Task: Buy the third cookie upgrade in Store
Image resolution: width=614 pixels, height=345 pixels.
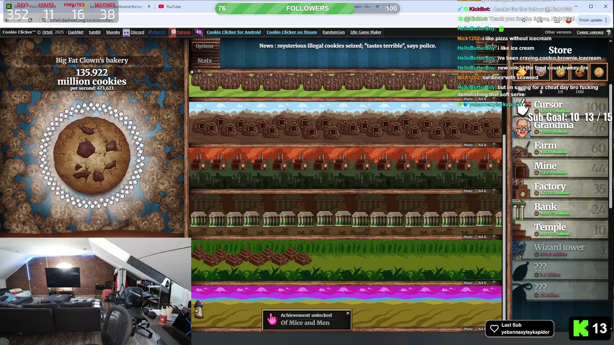Action: 560,72
